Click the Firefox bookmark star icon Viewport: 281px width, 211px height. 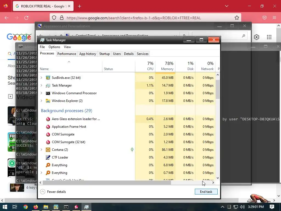point(237,18)
